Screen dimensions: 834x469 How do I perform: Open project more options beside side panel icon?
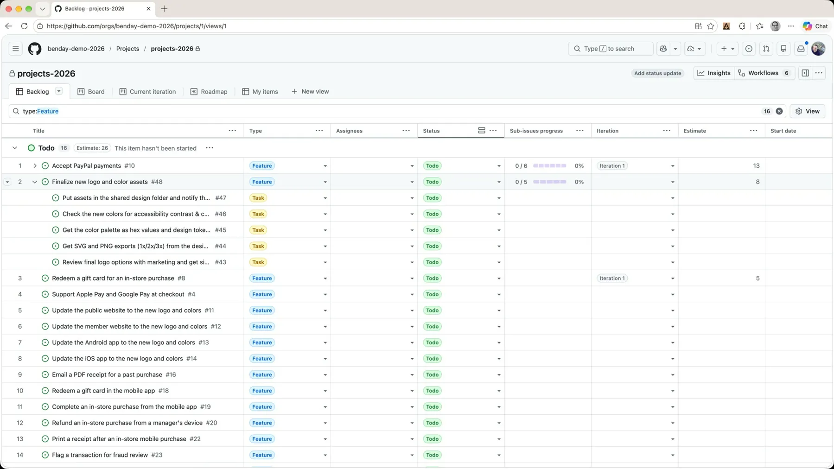pyautogui.click(x=819, y=73)
